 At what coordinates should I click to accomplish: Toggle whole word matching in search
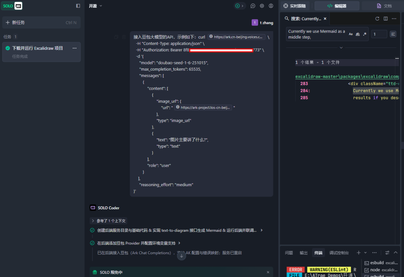coord(358,34)
